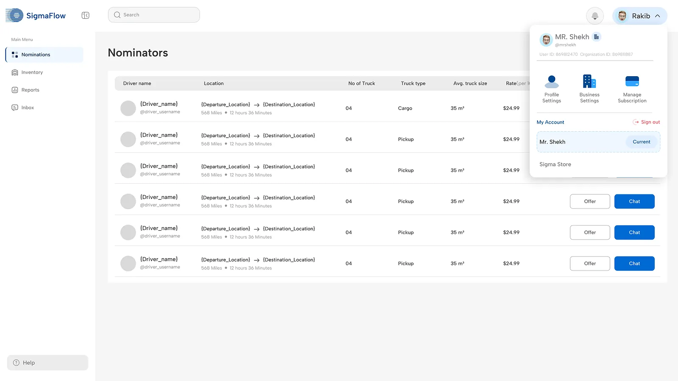Click Chat in the fifth driver row
This screenshot has height=381, width=678.
click(x=634, y=232)
